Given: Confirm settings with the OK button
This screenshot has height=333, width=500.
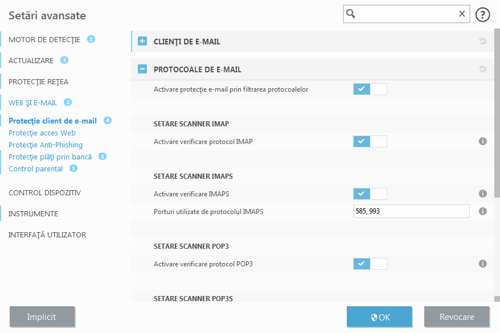Looking at the screenshot, I should (x=379, y=316).
